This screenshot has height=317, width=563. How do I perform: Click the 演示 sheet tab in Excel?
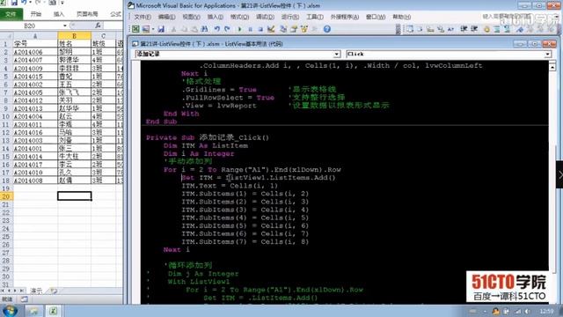point(36,291)
